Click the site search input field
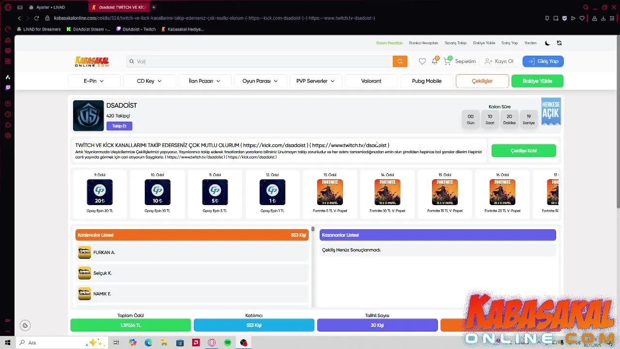The height and width of the screenshot is (349, 620). (260, 62)
